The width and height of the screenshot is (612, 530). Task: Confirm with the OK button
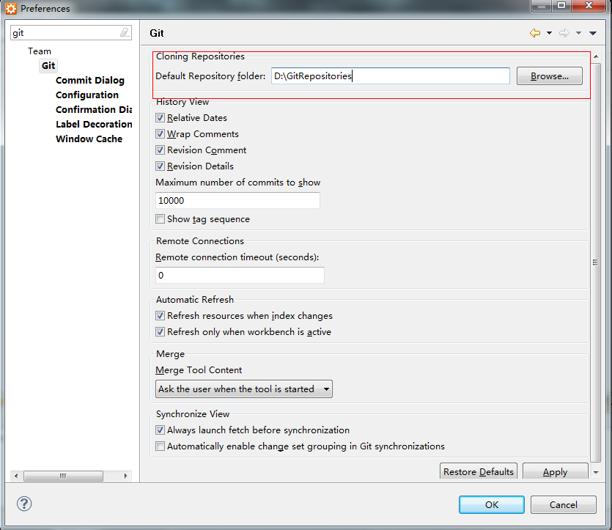coord(491,504)
